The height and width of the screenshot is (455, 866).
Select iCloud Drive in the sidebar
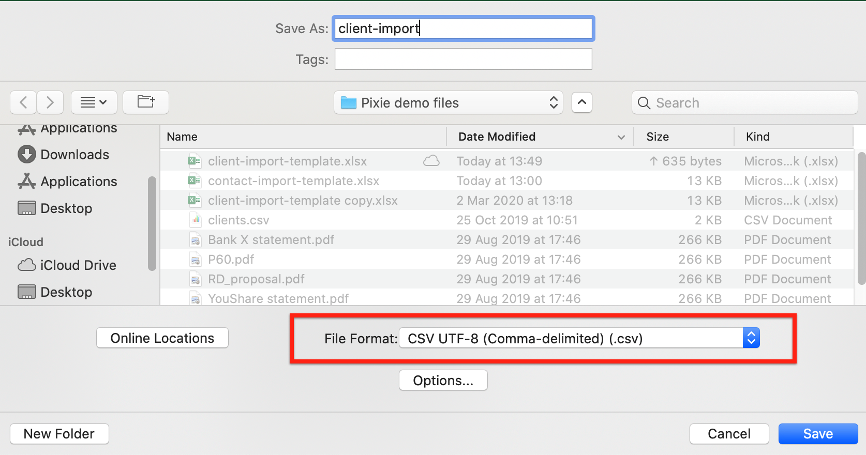point(78,265)
